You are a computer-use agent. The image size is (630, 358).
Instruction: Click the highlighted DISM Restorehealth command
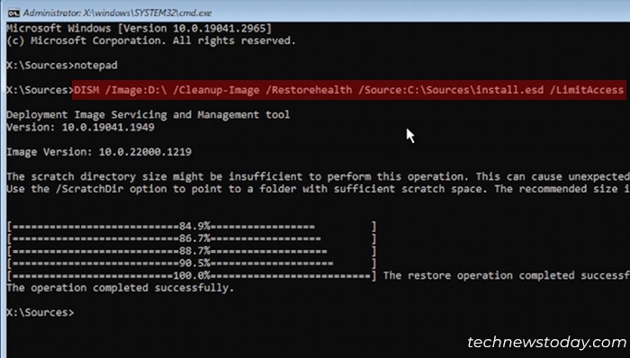coord(349,90)
